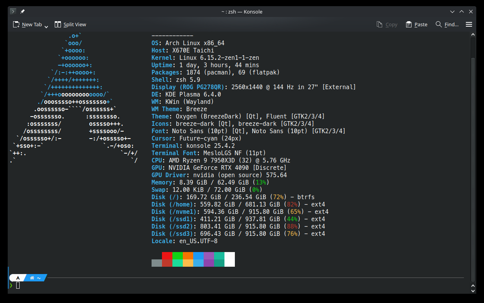Click the terminal vertical scrollbar handle
The height and width of the screenshot is (303, 484).
coord(473,169)
